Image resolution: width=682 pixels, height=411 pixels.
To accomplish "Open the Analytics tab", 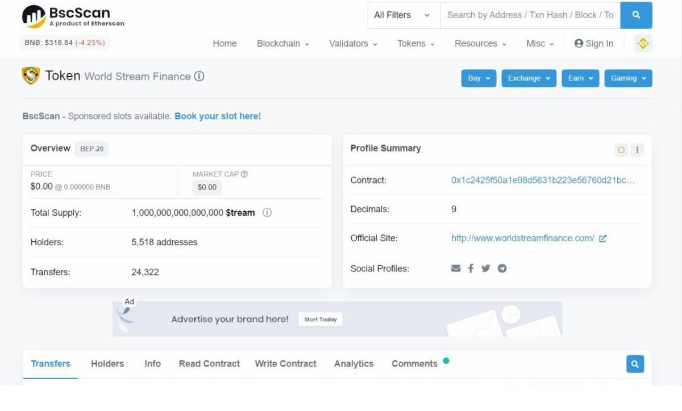I will pyautogui.click(x=354, y=364).
